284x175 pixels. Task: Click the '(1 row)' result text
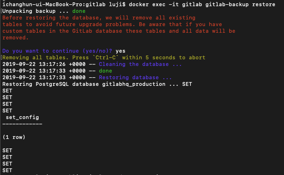point(14,137)
